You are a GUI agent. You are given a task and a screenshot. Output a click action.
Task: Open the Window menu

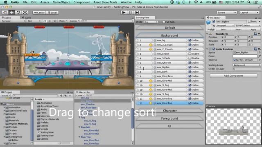point(126,2)
